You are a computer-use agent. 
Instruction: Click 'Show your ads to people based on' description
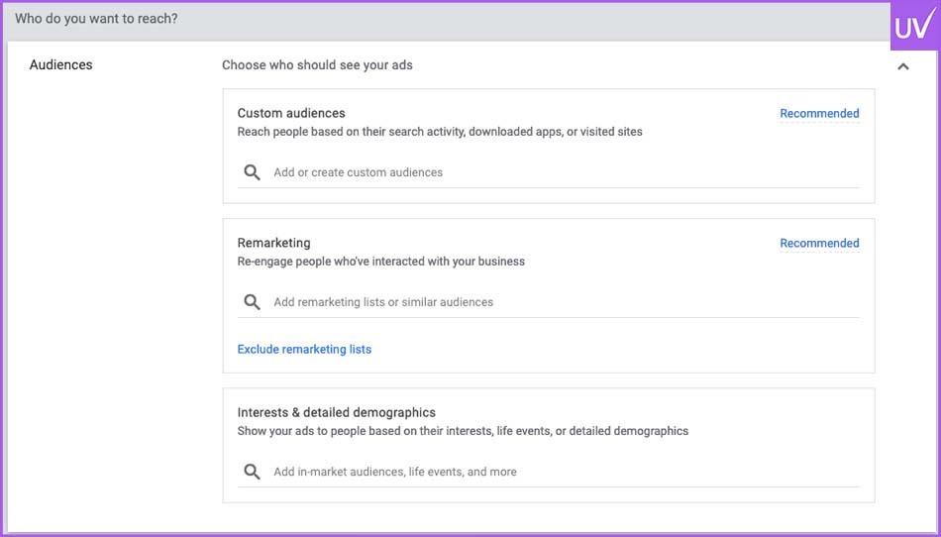coord(463,431)
